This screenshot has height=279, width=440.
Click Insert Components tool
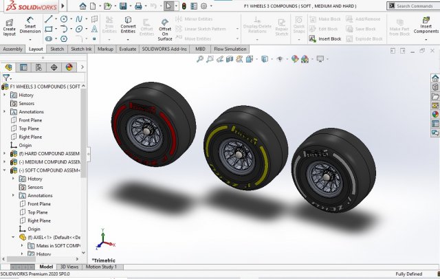[x=426, y=25]
